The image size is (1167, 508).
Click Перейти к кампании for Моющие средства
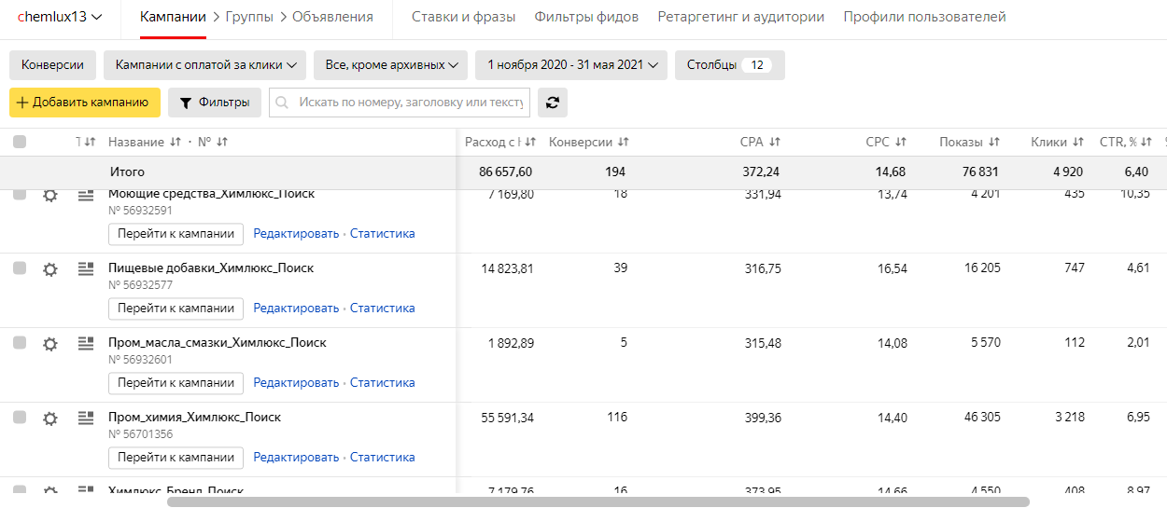[176, 233]
